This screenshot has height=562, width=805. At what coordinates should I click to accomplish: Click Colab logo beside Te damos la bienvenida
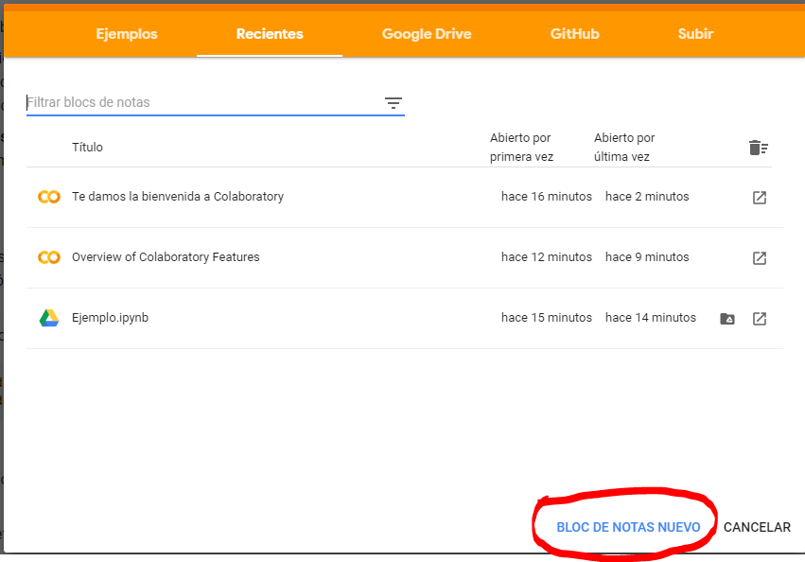click(x=48, y=197)
